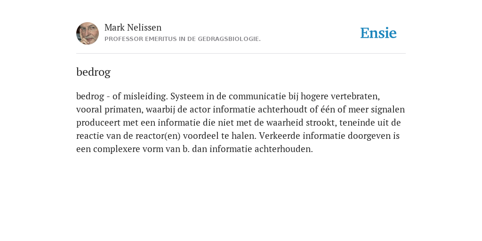Viewport: 482px width, 241px height.
Task: Select the Professor Emeritus subtitle text
Action: 183,39
